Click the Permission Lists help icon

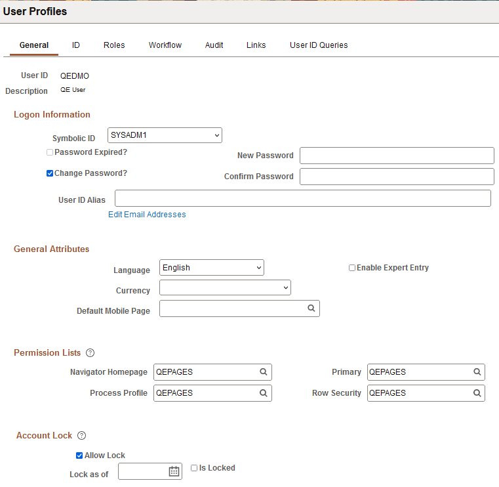click(90, 353)
